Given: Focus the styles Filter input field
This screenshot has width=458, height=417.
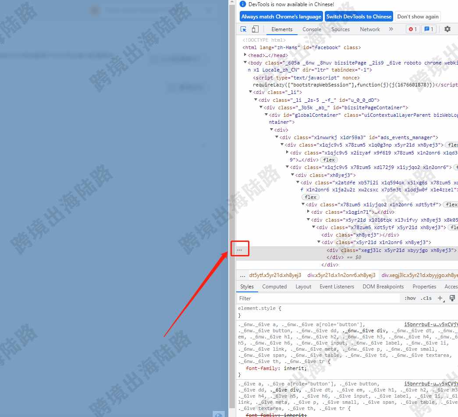Looking at the screenshot, I should [318, 298].
